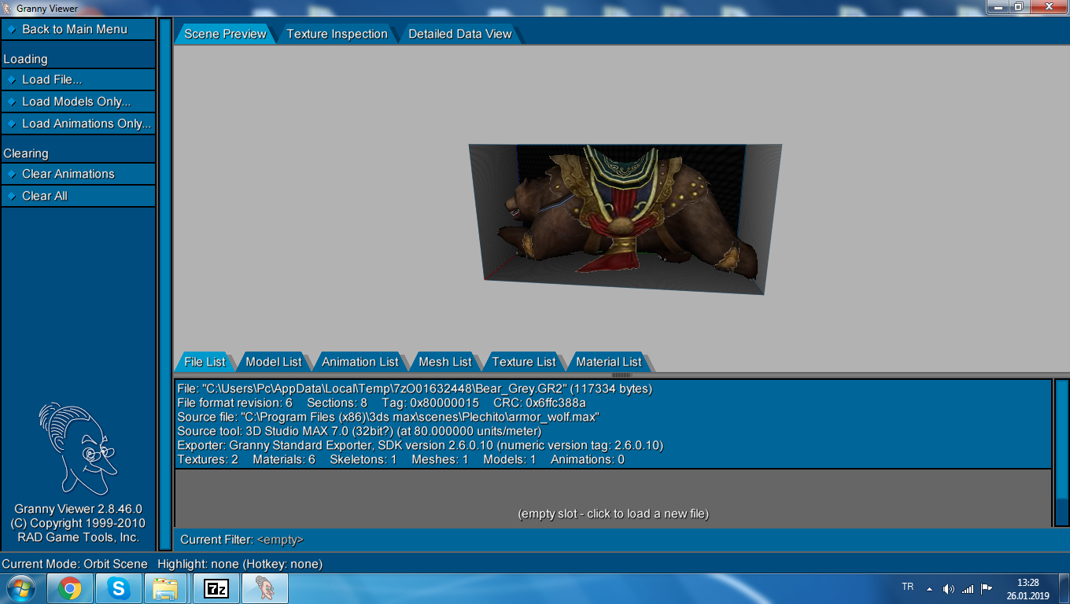Select the Bear_Grey.GR2 file entry

tap(613, 424)
